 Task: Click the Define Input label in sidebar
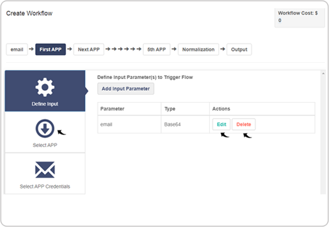[45, 104]
